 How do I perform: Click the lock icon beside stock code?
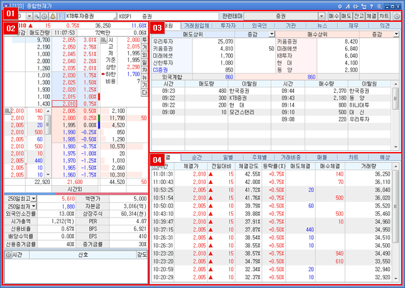(x=52, y=16)
